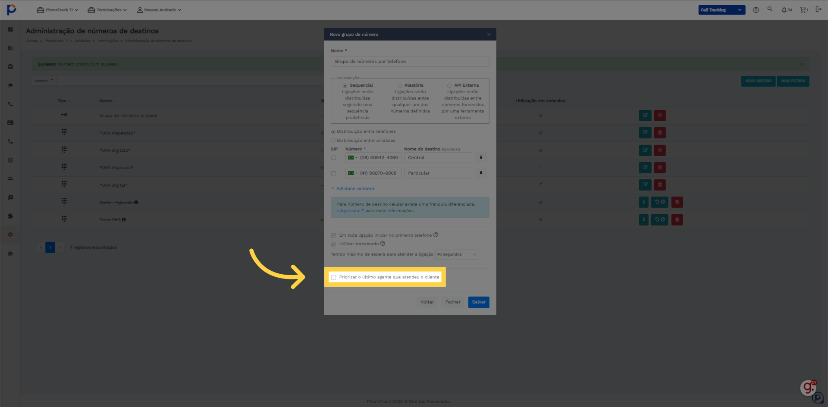This screenshot has height=407, width=828.
Task: Click the help question mark icon in top bar
Action: pos(756,10)
